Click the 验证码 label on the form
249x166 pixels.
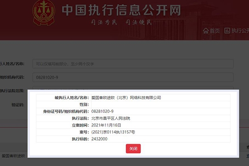(18, 105)
